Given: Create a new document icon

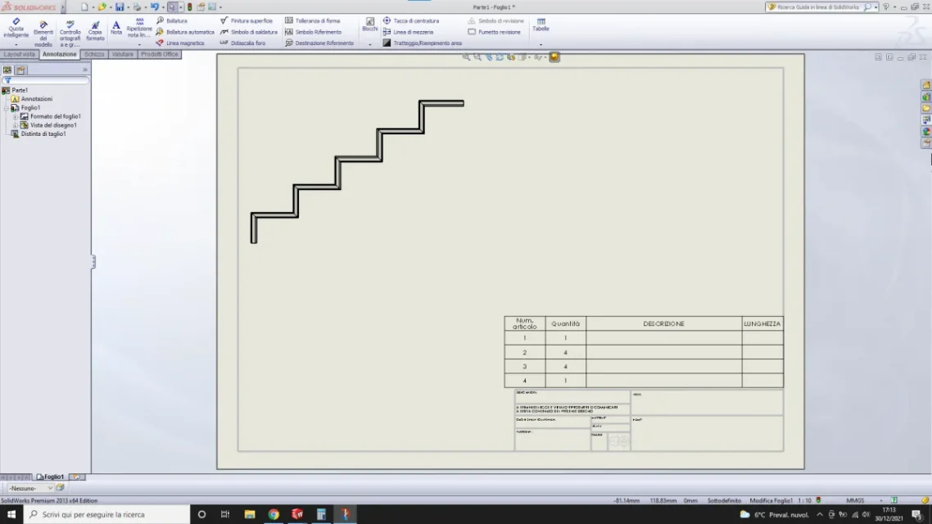Looking at the screenshot, I should (x=84, y=7).
